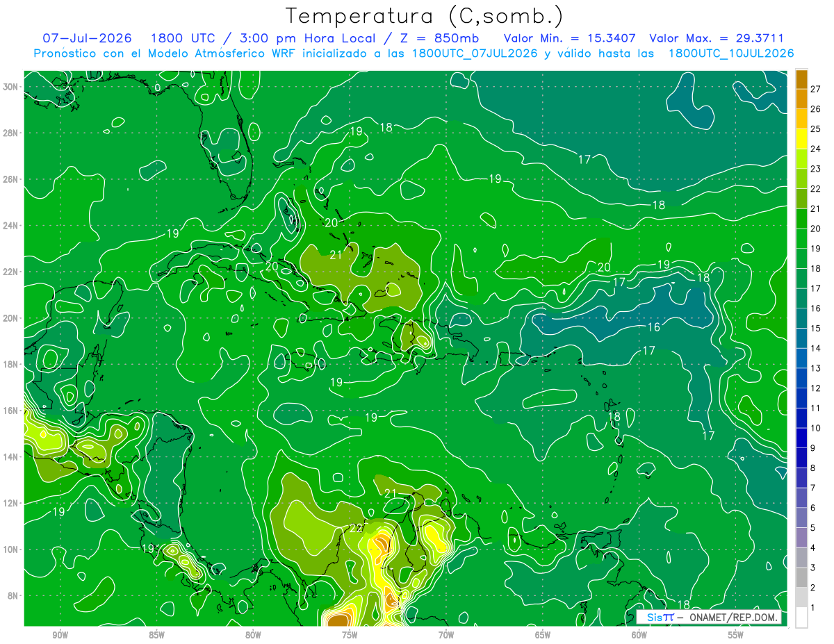Click the "8N" latitude axis label

[14, 595]
